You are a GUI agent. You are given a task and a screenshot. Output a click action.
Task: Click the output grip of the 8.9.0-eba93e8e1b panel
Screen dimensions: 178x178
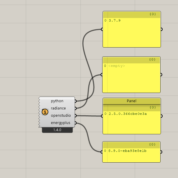(161, 152)
